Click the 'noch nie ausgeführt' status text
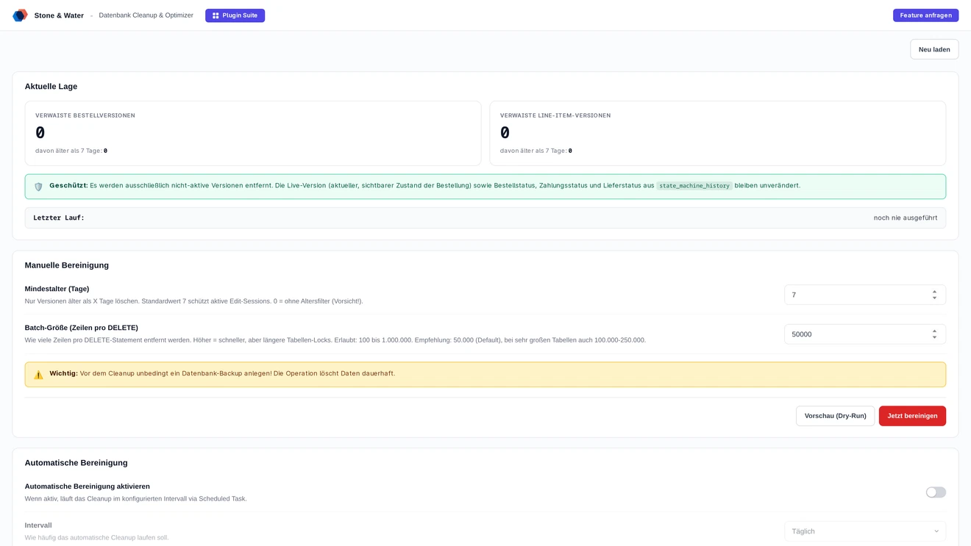Screen dimensions: 971x546 [905, 218]
